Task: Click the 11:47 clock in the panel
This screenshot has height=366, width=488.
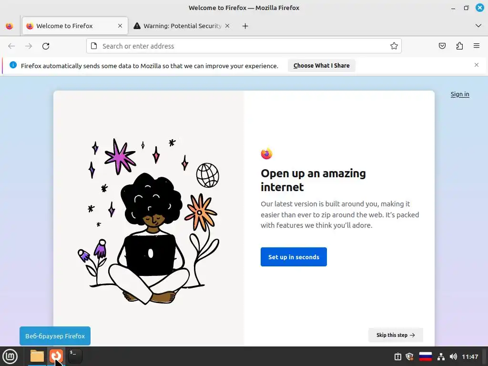Action: coord(470,356)
